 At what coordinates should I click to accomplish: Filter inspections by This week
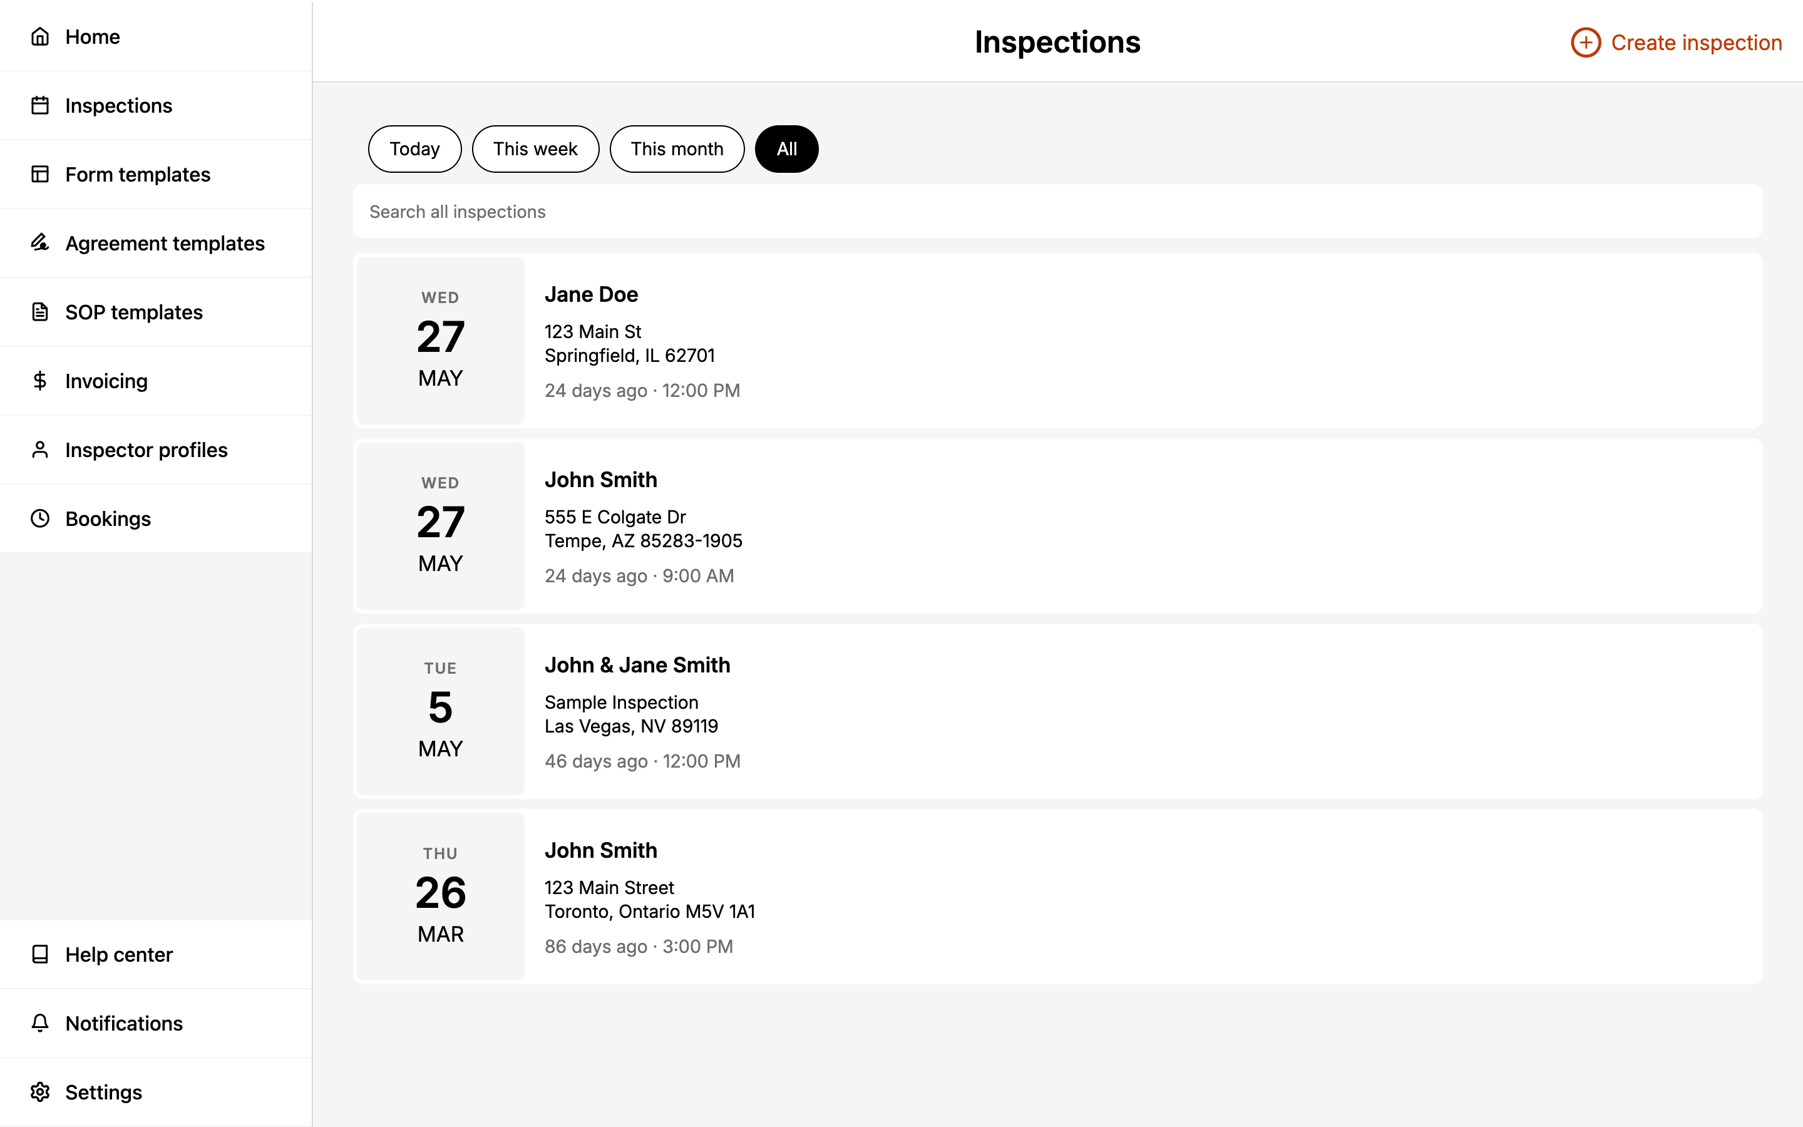point(535,149)
